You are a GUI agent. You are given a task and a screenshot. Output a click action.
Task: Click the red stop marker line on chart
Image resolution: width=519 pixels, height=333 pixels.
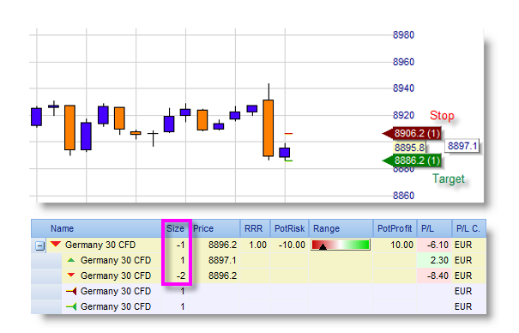pyautogui.click(x=288, y=133)
